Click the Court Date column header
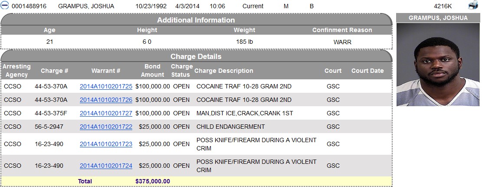 pyautogui.click(x=367, y=71)
